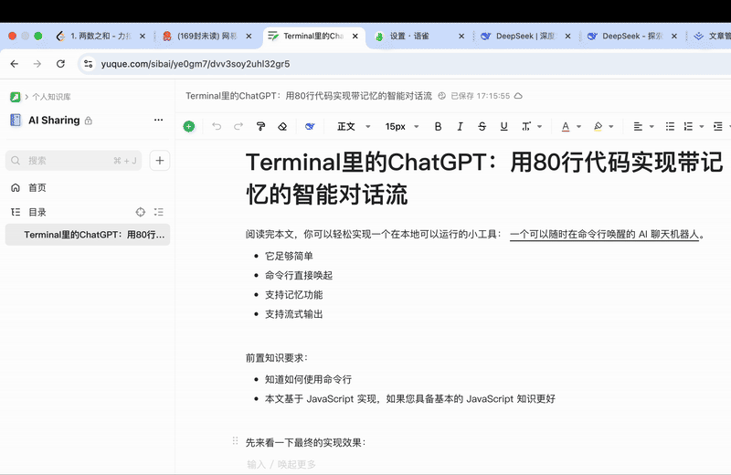Click the locate current document icon

(141, 212)
